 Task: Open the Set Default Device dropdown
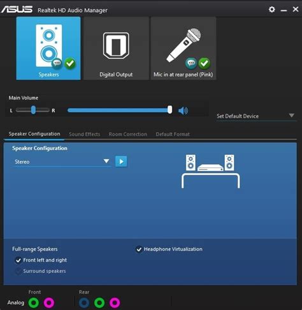pos(256,116)
